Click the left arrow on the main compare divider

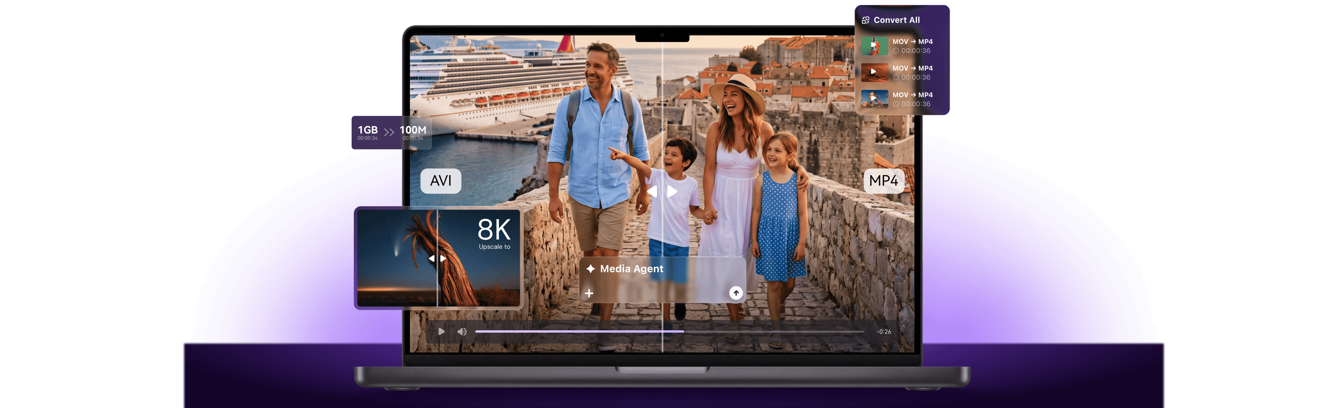(x=652, y=191)
